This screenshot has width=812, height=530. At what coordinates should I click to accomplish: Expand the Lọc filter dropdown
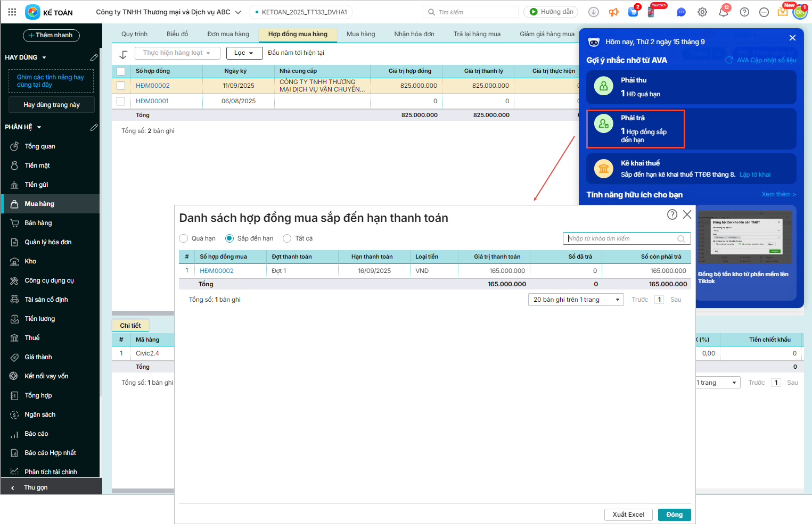244,53
